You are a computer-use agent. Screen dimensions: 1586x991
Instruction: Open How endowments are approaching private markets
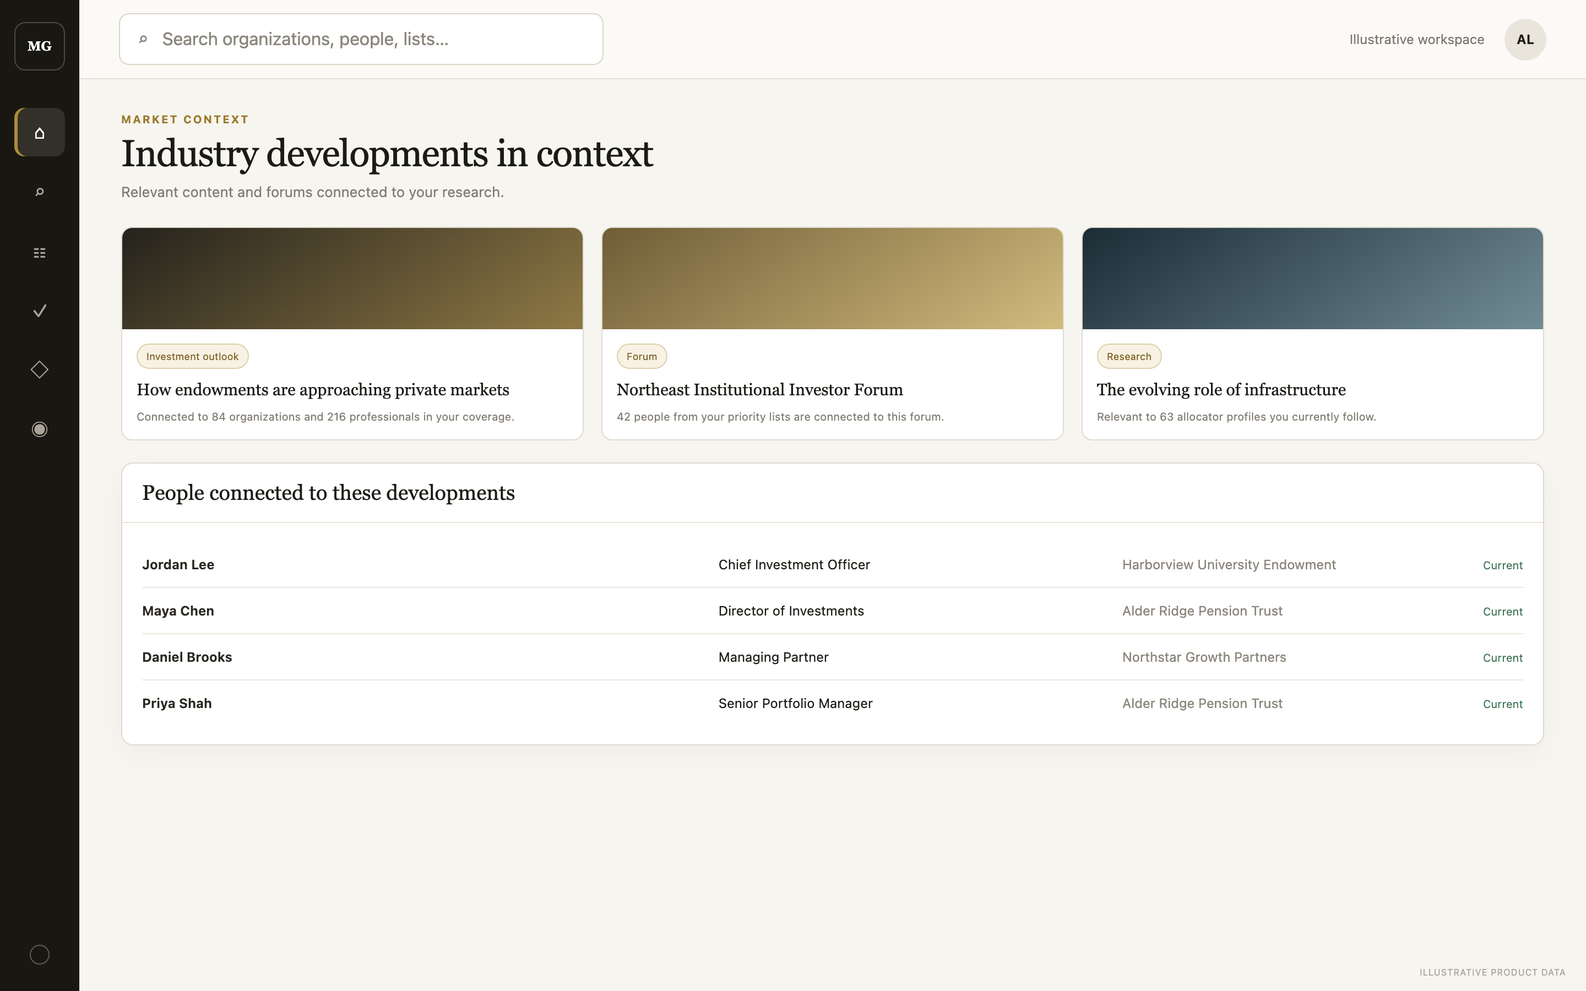point(323,390)
